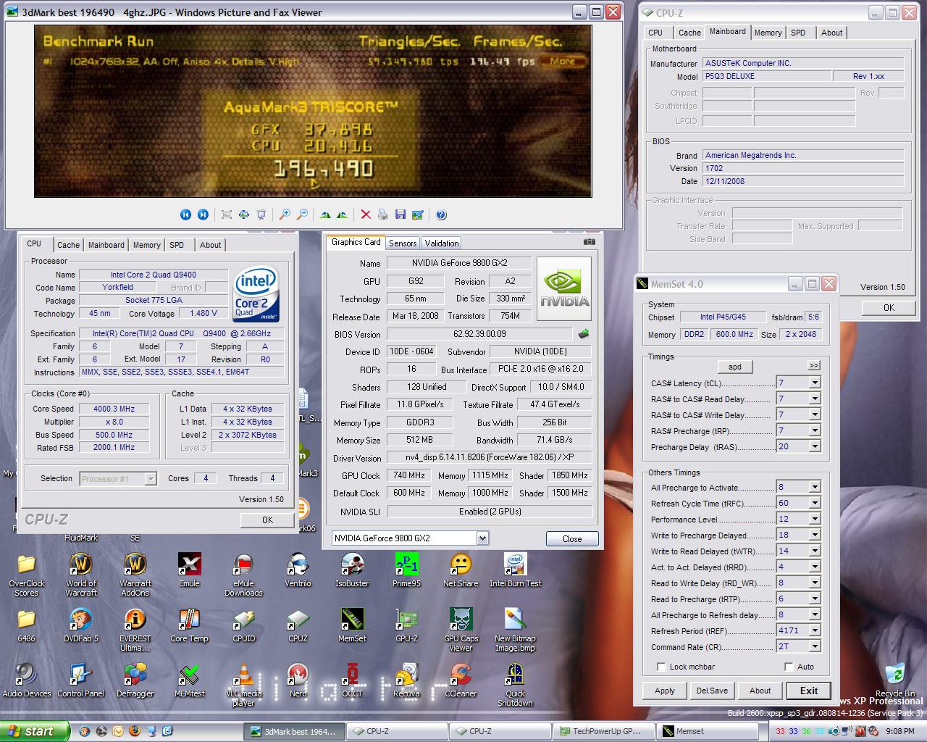Open the Recycle Bin
Viewport: 927px width, 742px height.
[x=894, y=680]
